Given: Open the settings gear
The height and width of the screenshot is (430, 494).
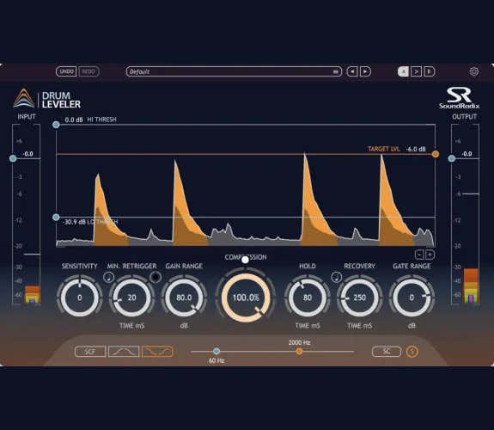Looking at the screenshot, I should click(474, 71).
